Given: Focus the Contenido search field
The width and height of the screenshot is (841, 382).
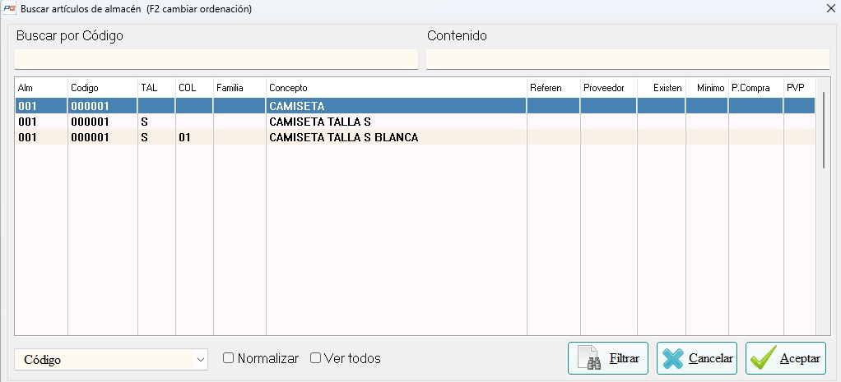Looking at the screenshot, I should coord(628,59).
